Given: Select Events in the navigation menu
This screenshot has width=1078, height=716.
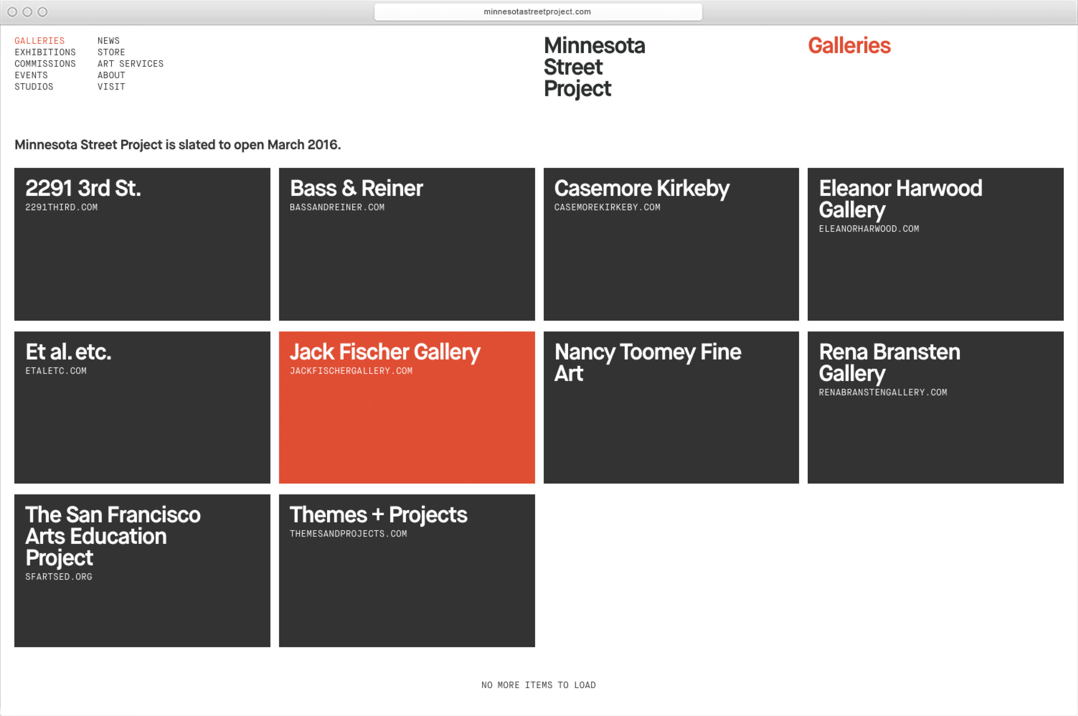Looking at the screenshot, I should [31, 75].
